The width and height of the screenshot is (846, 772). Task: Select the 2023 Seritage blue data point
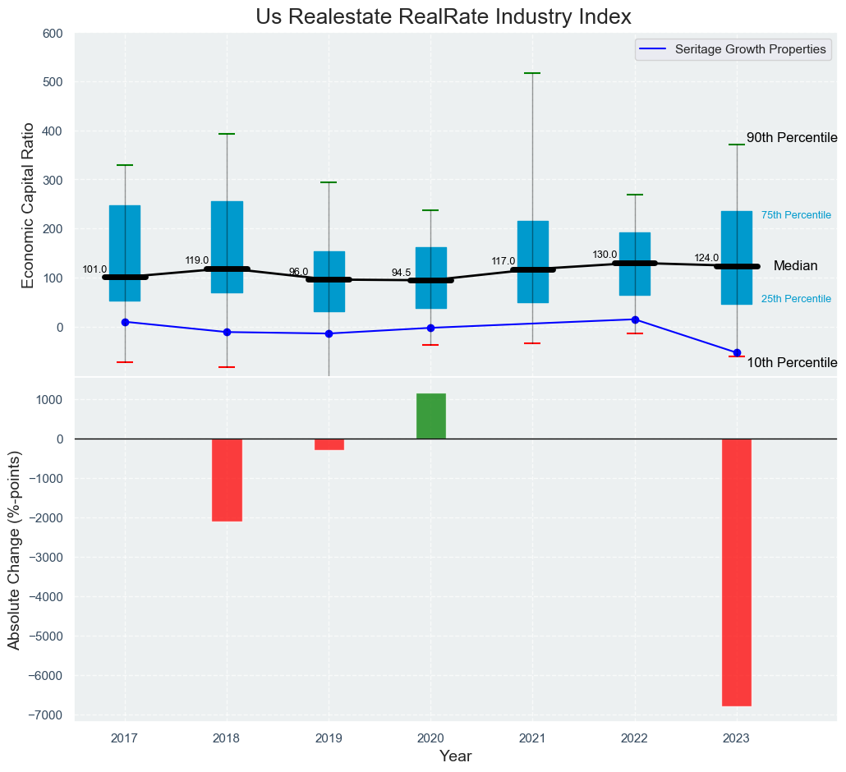point(737,352)
